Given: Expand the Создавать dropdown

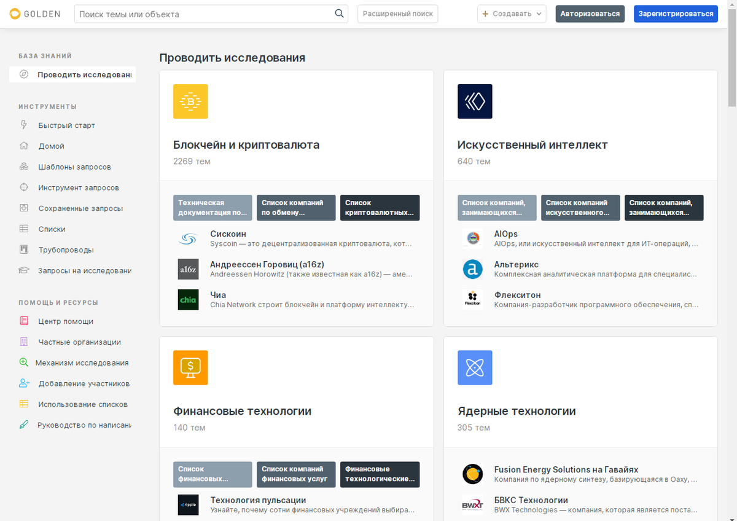Looking at the screenshot, I should point(512,14).
